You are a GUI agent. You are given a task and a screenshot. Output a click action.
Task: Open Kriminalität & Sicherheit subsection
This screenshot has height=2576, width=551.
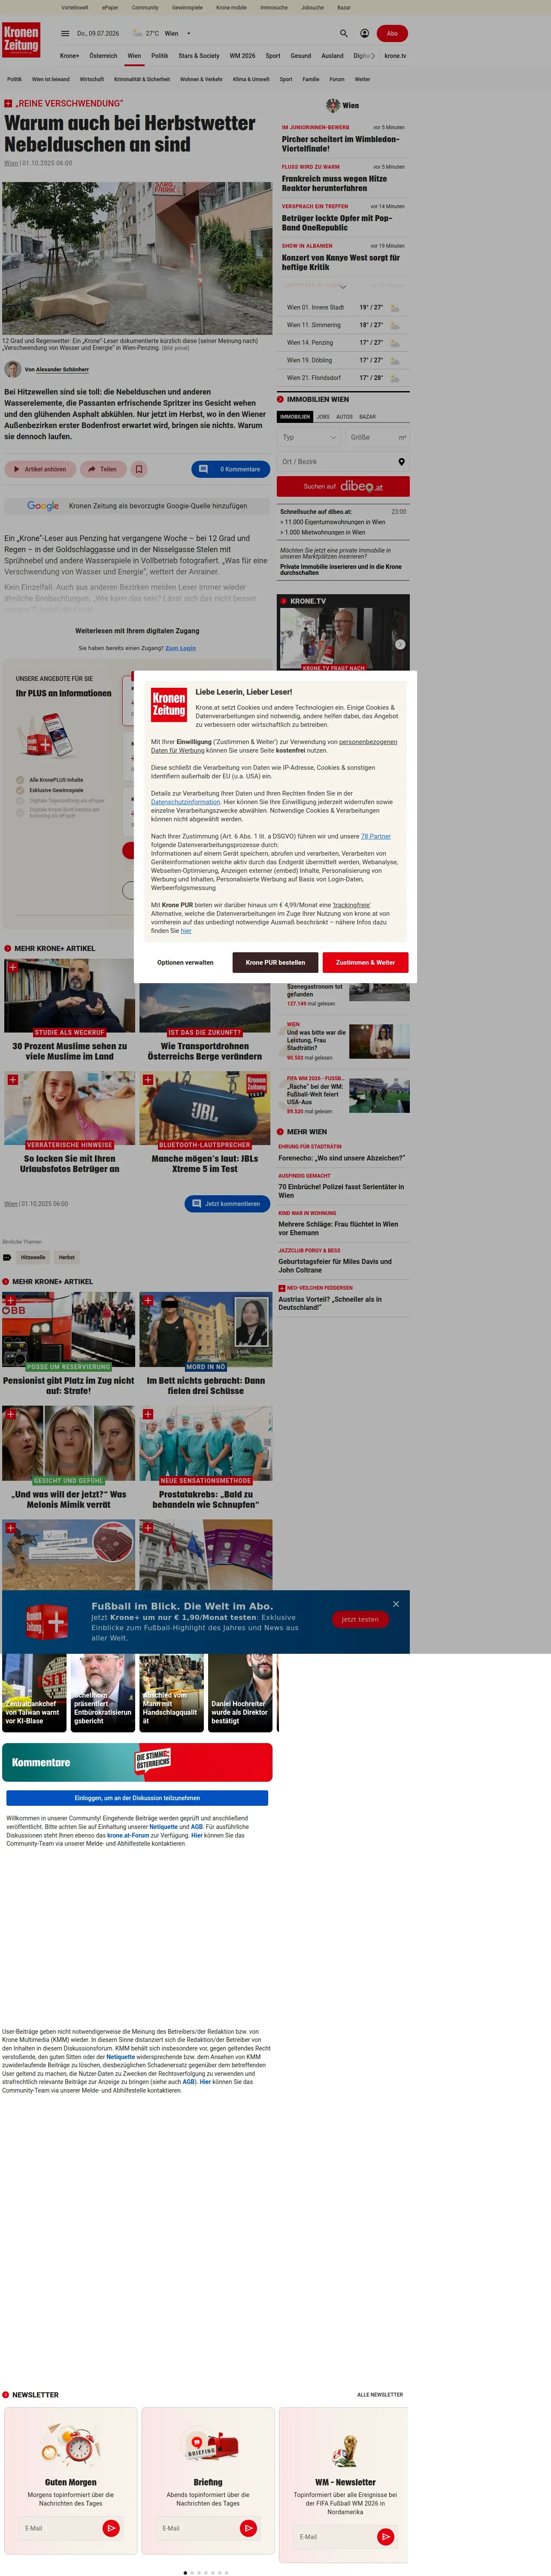pyautogui.click(x=142, y=79)
